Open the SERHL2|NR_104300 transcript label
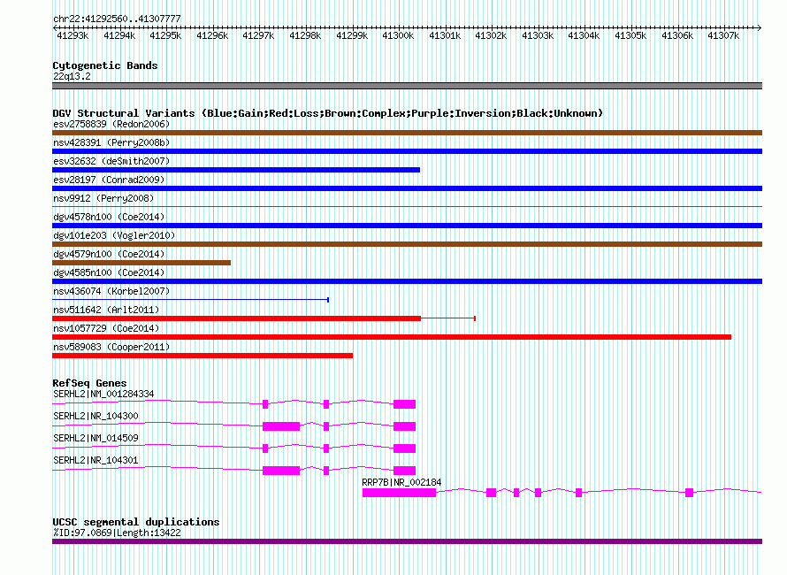 click(96, 417)
